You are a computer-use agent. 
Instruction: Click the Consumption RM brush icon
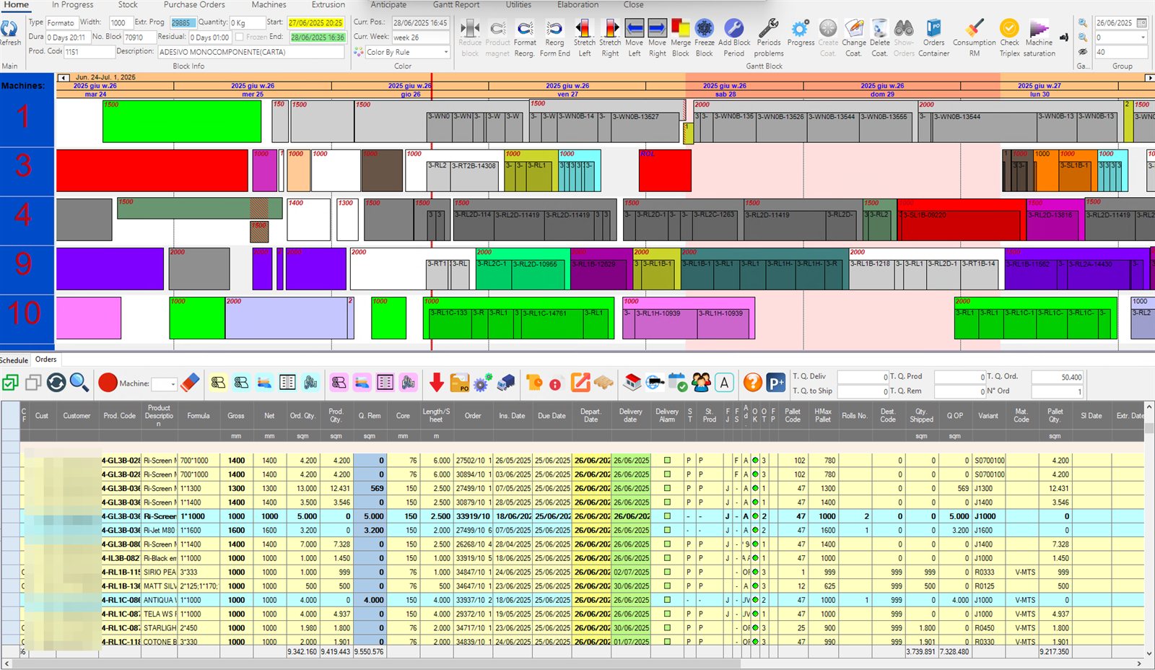click(974, 29)
